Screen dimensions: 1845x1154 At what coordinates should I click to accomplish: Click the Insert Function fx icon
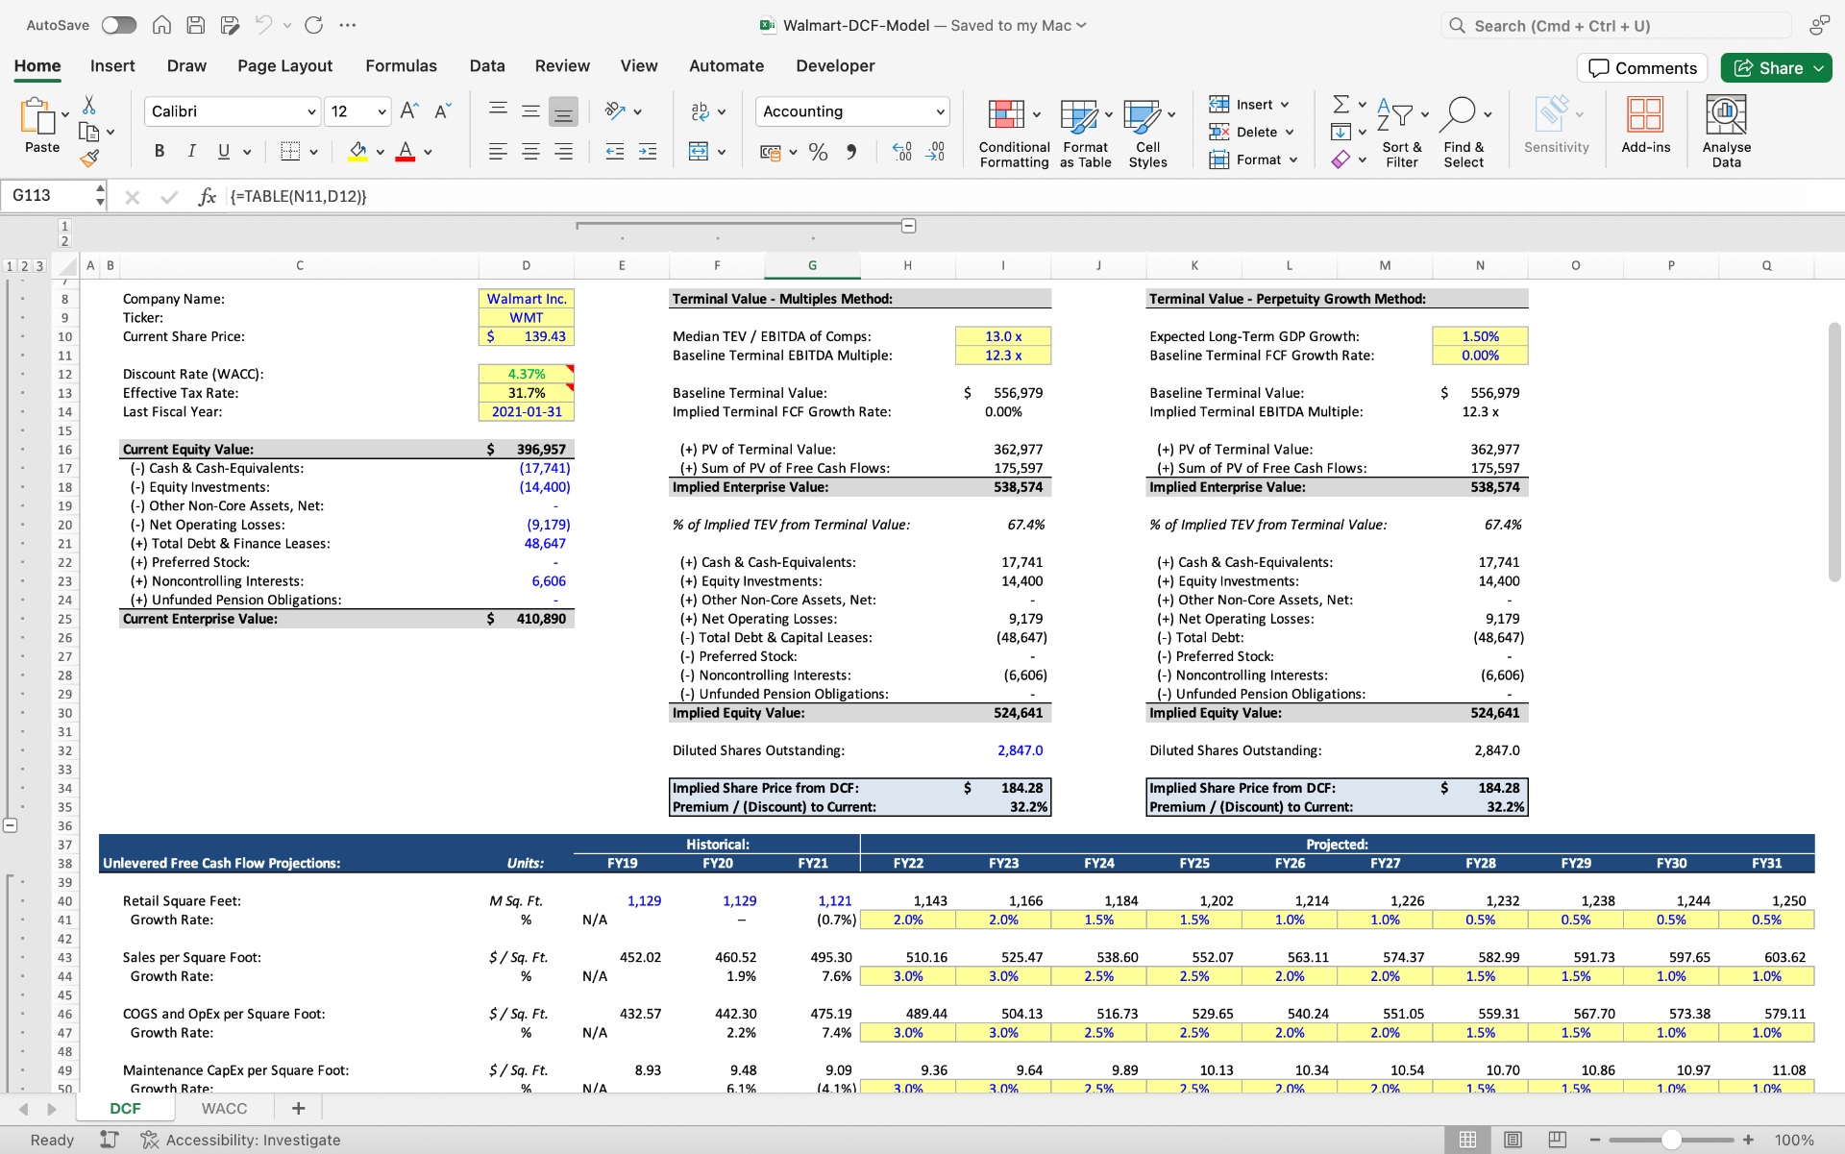tap(207, 196)
